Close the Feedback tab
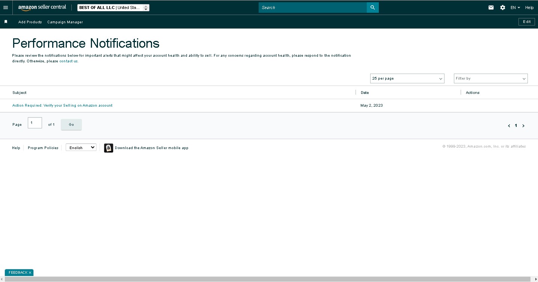 [x=30, y=273]
